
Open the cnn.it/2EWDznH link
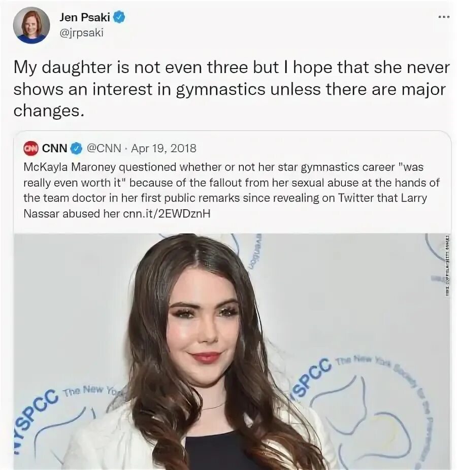pyautogui.click(x=167, y=214)
